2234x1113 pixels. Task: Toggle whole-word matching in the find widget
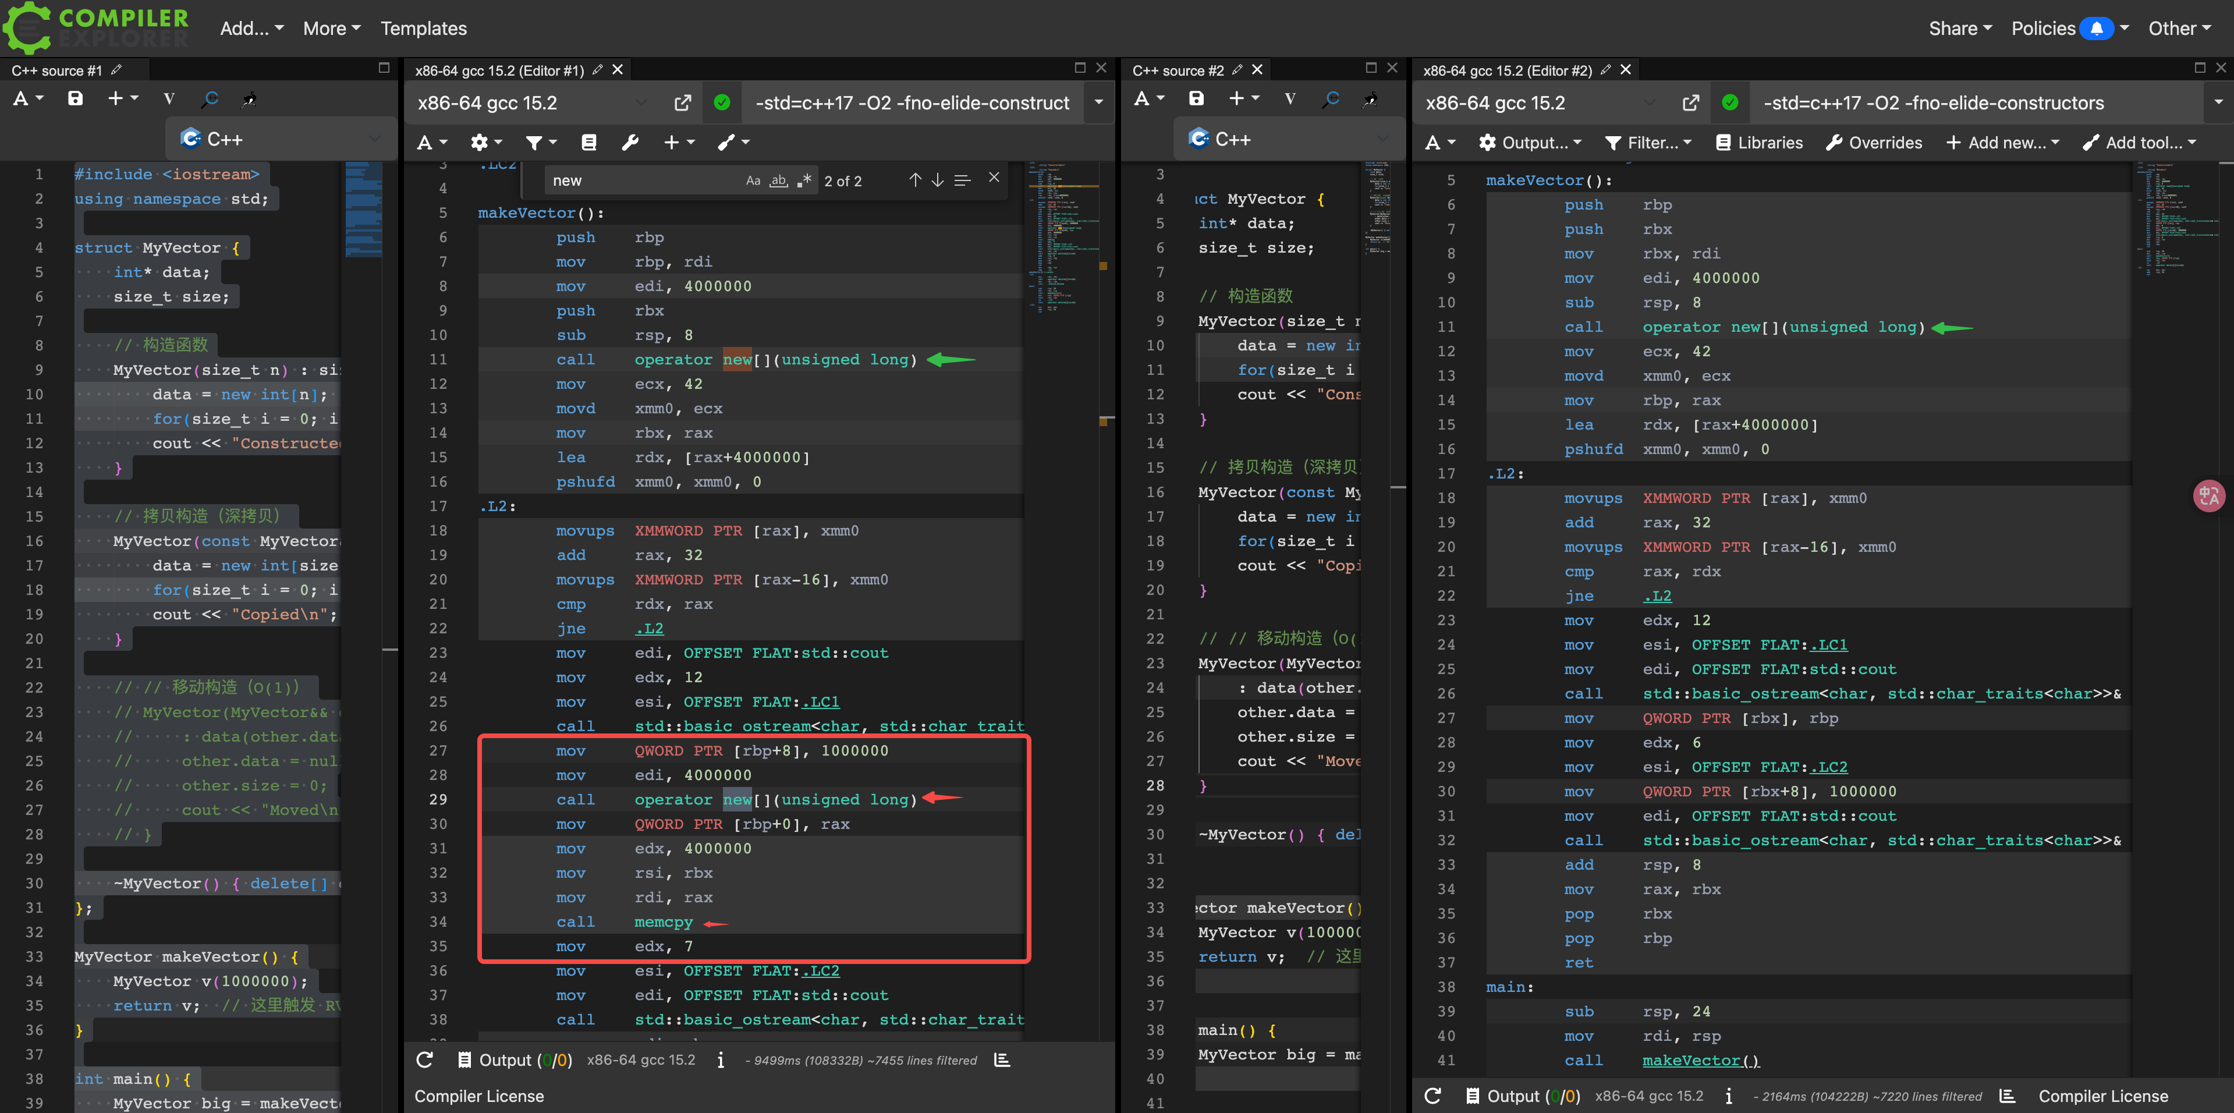tap(778, 180)
